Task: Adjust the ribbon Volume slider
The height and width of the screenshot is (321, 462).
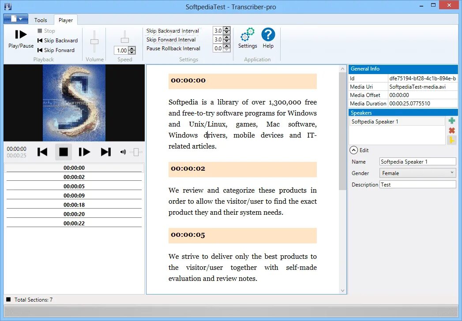Action: (94, 41)
